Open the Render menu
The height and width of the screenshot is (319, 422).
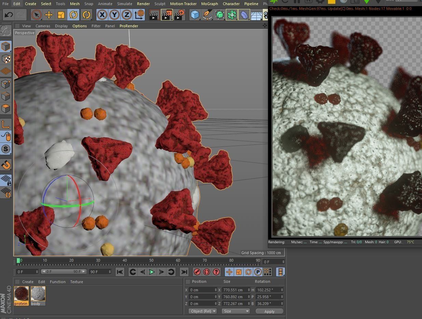(x=143, y=4)
